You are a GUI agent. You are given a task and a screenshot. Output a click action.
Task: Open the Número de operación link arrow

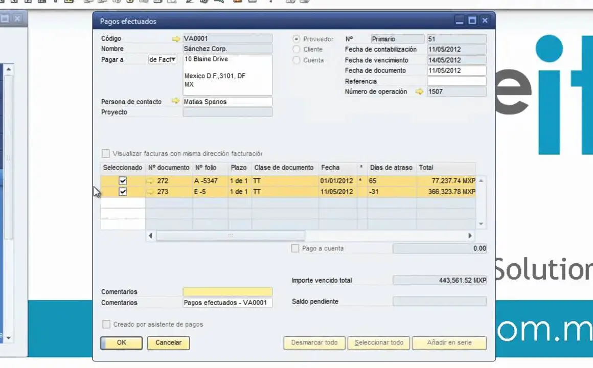click(x=419, y=91)
